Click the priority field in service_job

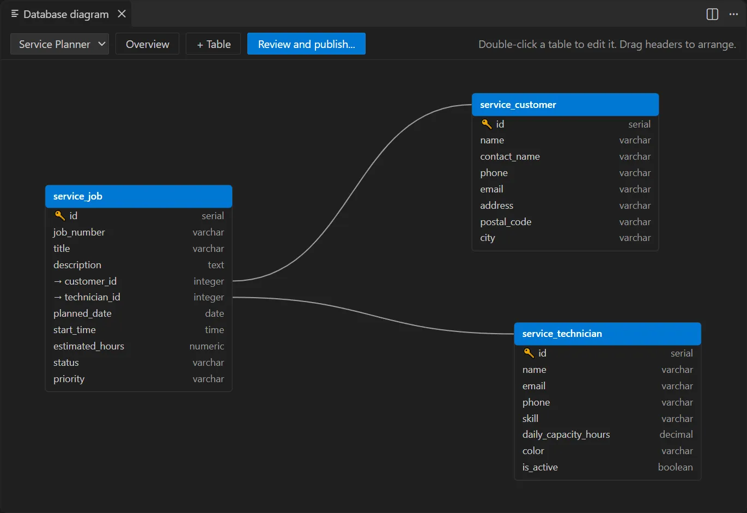click(x=139, y=379)
